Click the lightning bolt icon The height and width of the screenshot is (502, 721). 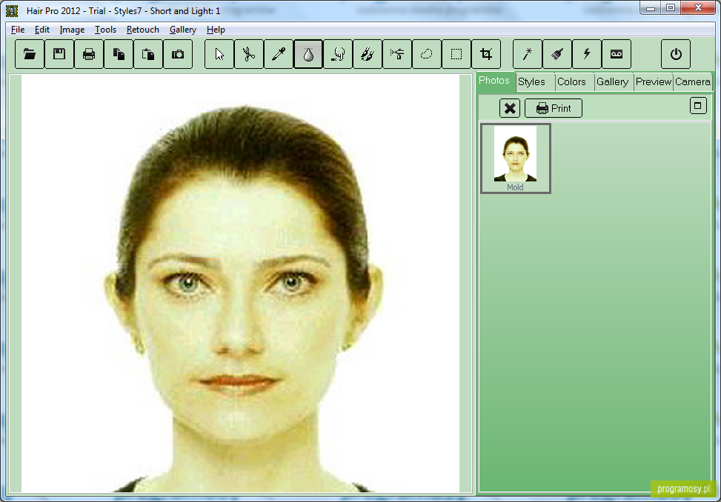point(587,54)
